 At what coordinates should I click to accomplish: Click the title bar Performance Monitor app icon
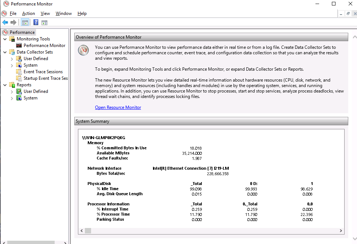point(6,4)
